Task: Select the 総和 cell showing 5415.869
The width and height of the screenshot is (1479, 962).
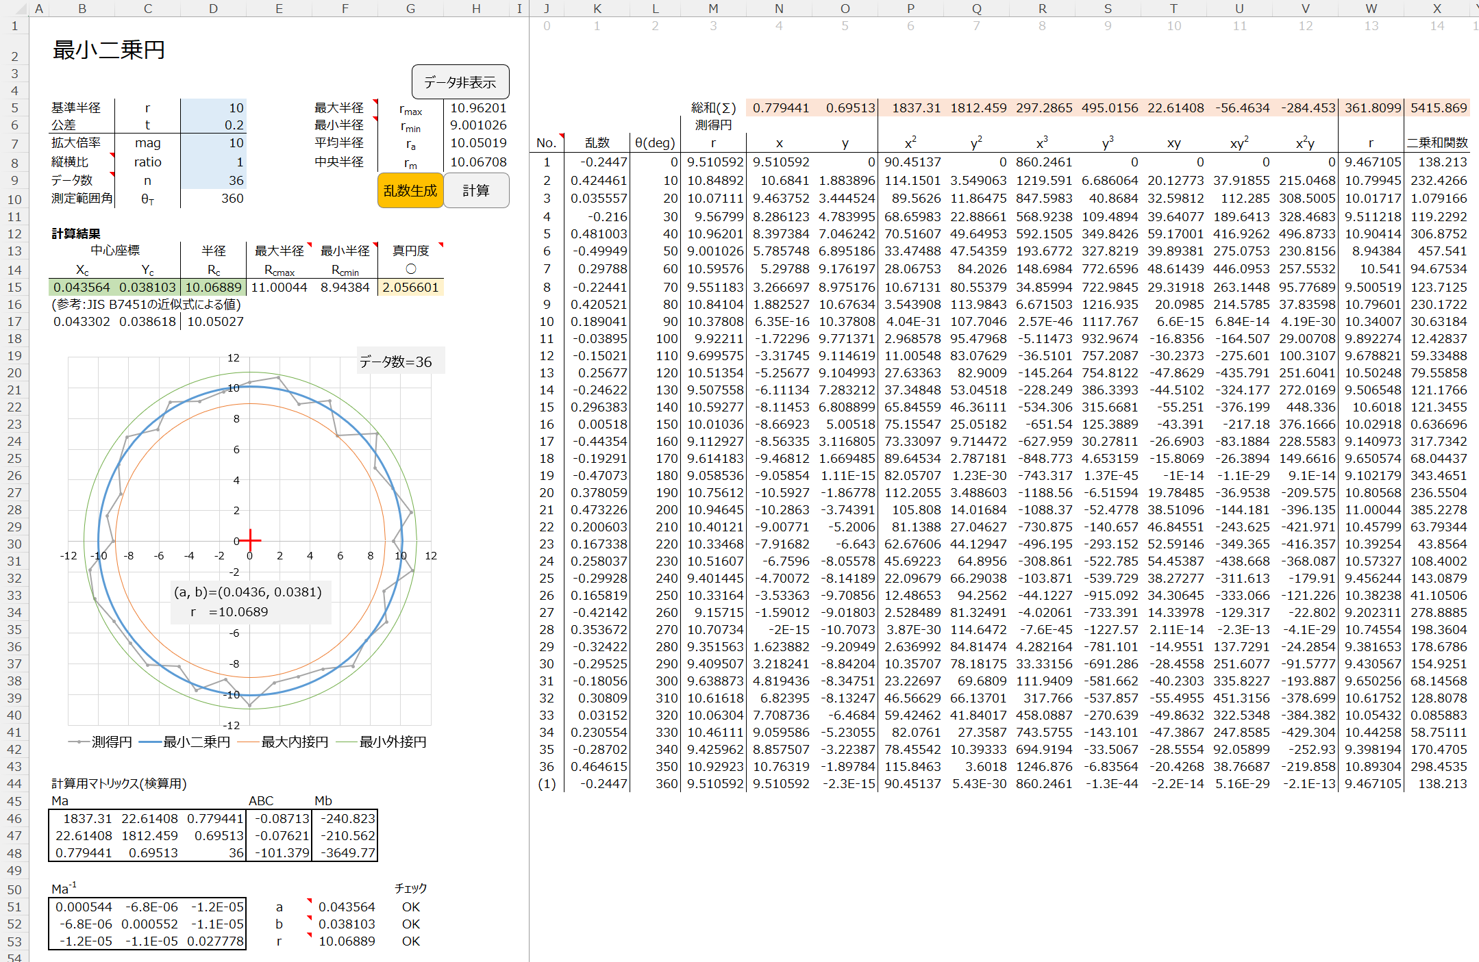Action: [1437, 107]
